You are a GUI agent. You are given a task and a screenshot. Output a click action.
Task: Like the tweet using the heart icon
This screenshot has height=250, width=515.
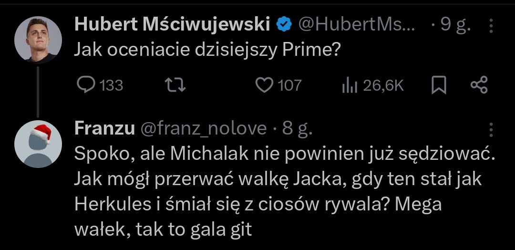(x=263, y=85)
